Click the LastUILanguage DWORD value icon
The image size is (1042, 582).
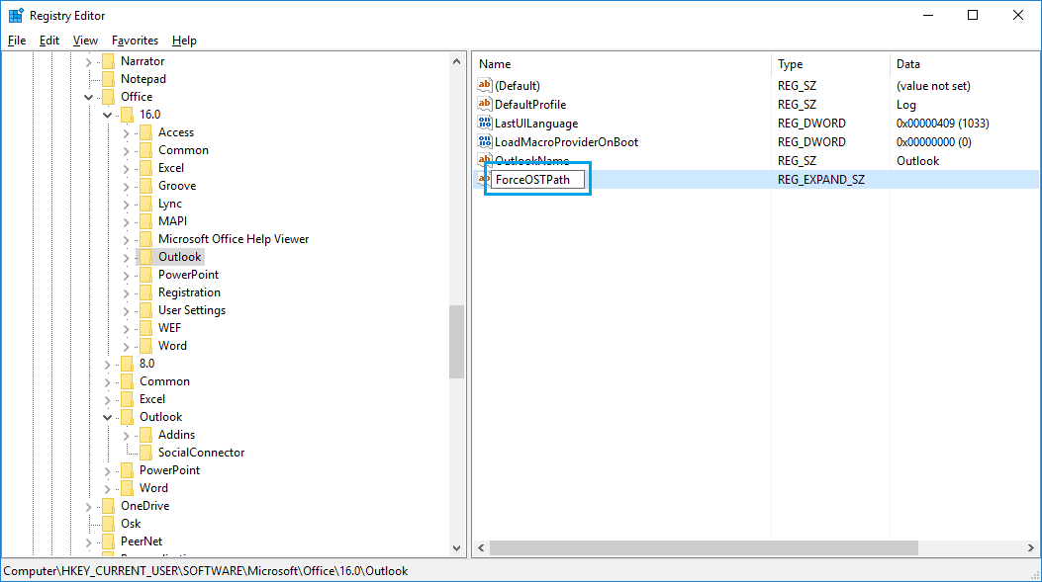(485, 123)
